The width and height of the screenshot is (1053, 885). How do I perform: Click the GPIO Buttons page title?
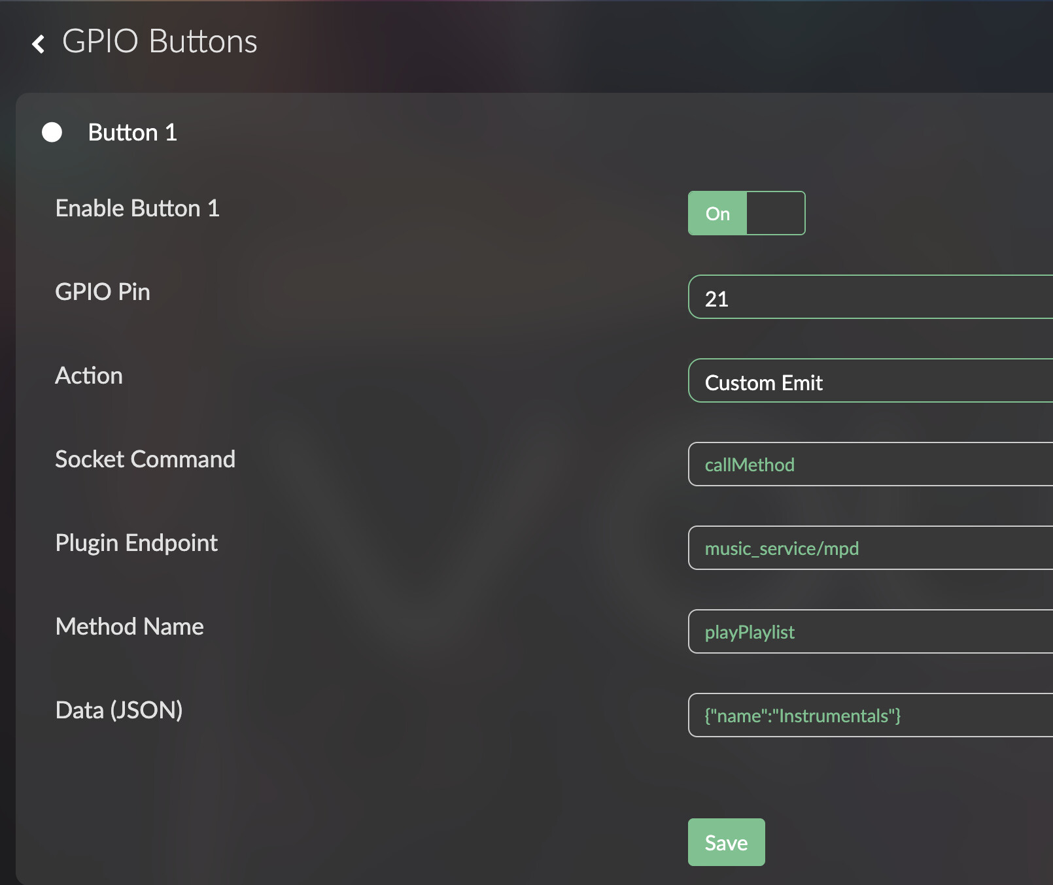(x=160, y=42)
